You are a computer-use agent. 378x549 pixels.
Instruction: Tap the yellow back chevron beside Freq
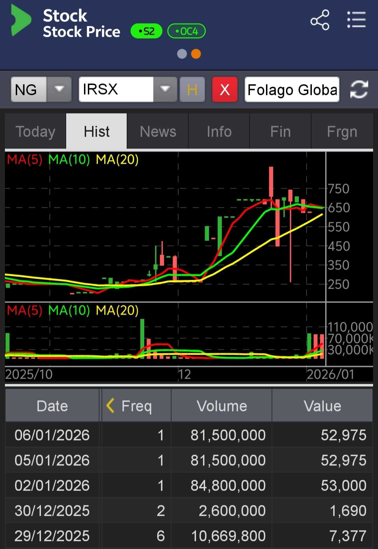tap(110, 406)
